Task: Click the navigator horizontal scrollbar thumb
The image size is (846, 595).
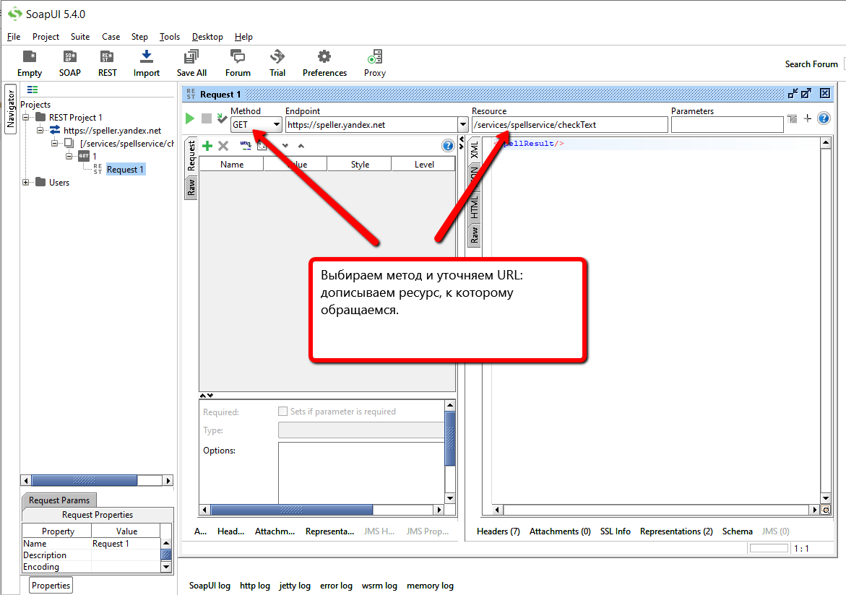Action: [x=85, y=480]
